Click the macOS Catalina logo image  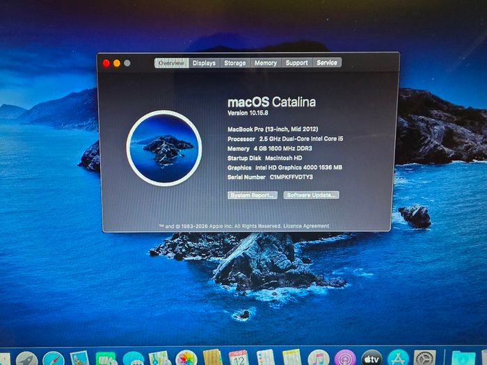[x=164, y=148]
